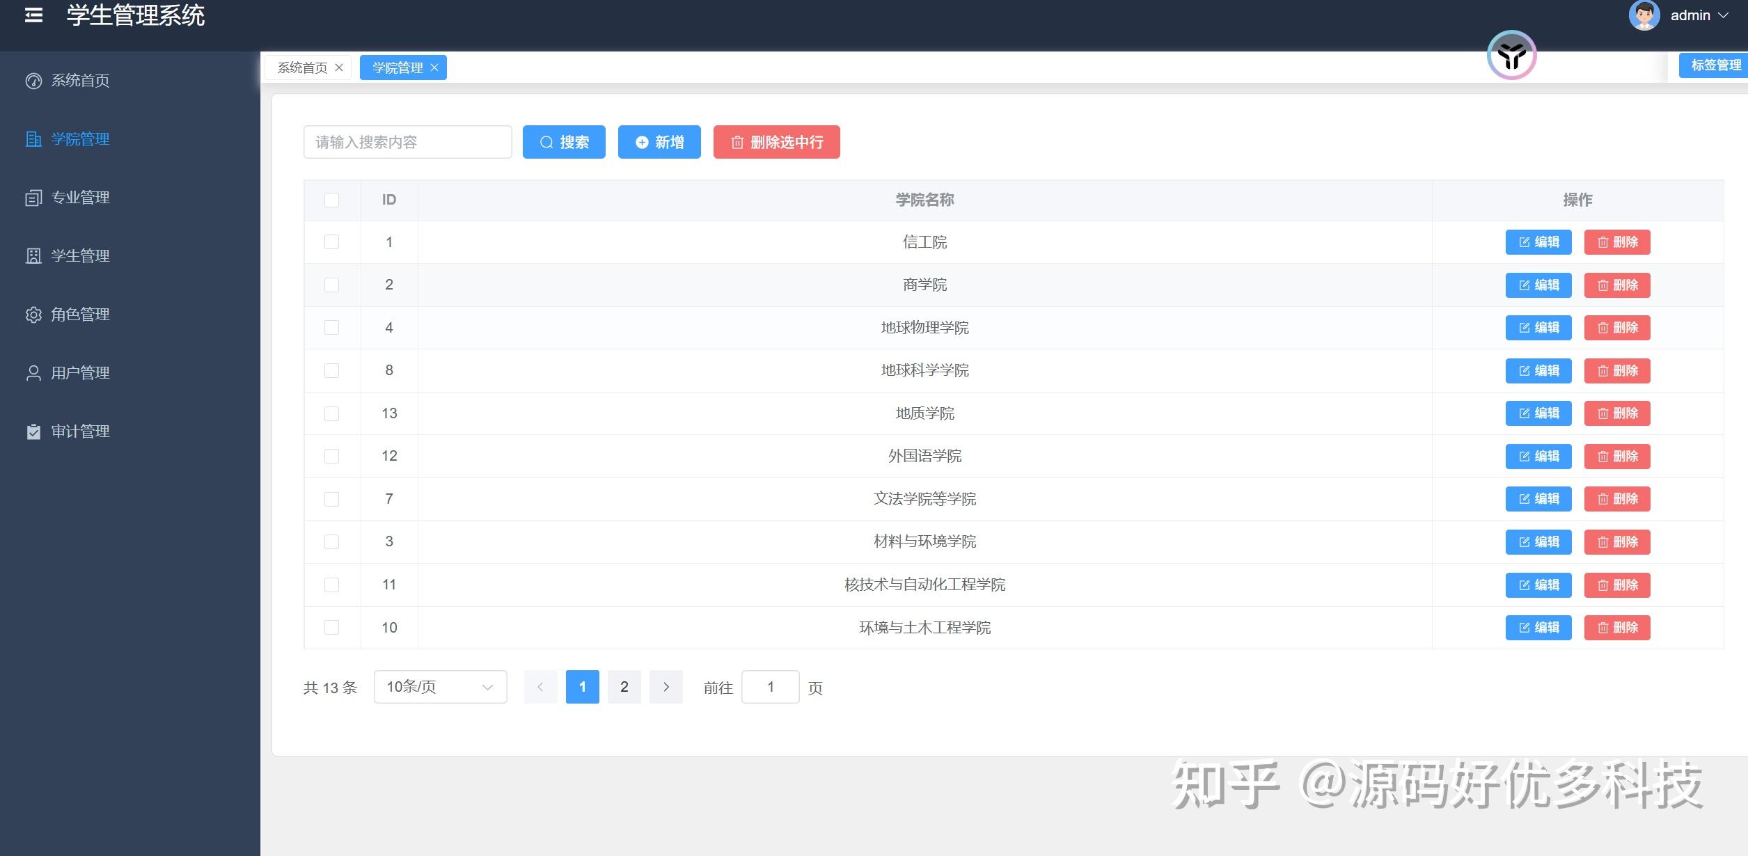Open the 审计管理 section
Image resolution: width=1748 pixels, height=856 pixels.
79,431
